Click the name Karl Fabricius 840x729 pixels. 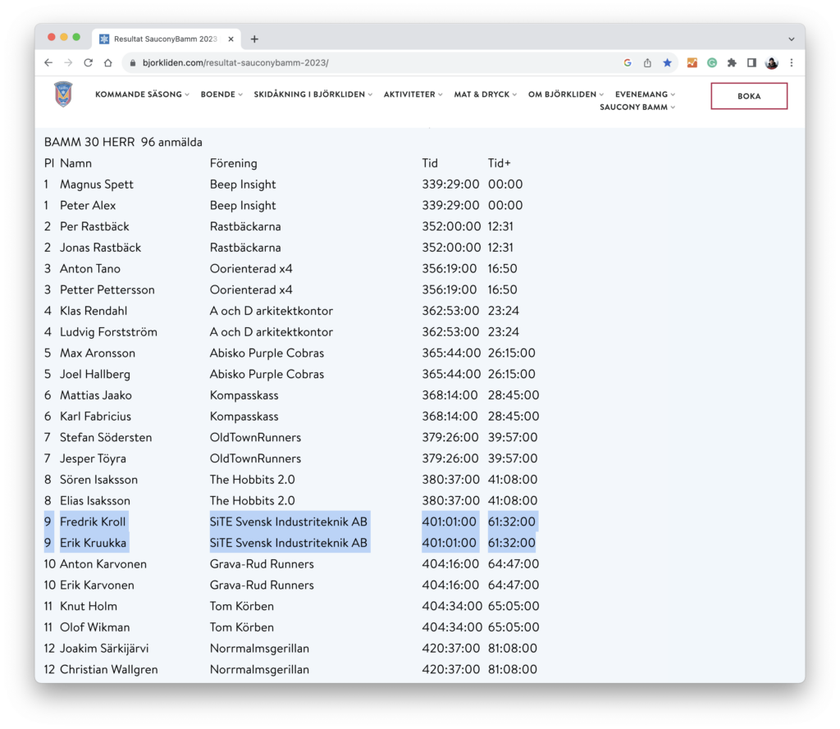[95, 417]
